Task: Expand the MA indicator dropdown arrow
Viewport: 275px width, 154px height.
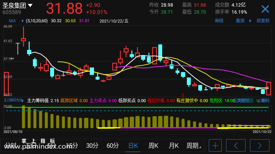Action: [22, 21]
